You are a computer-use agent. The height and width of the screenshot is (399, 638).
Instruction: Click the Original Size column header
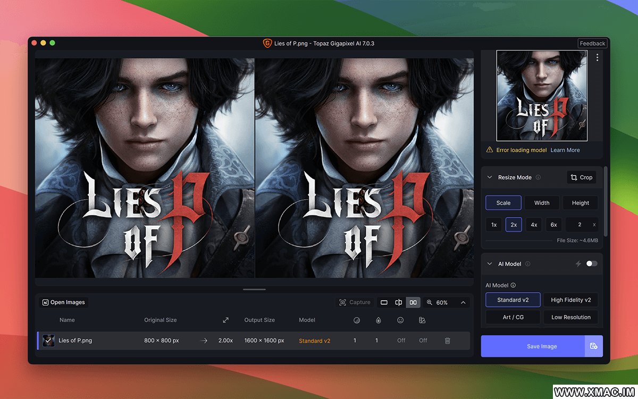161,320
